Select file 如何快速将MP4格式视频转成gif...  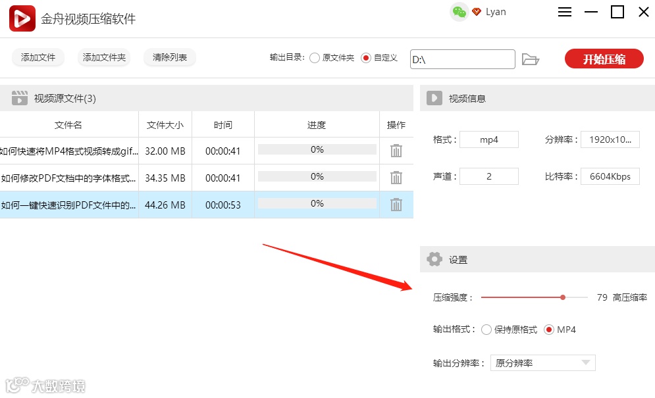click(69, 151)
